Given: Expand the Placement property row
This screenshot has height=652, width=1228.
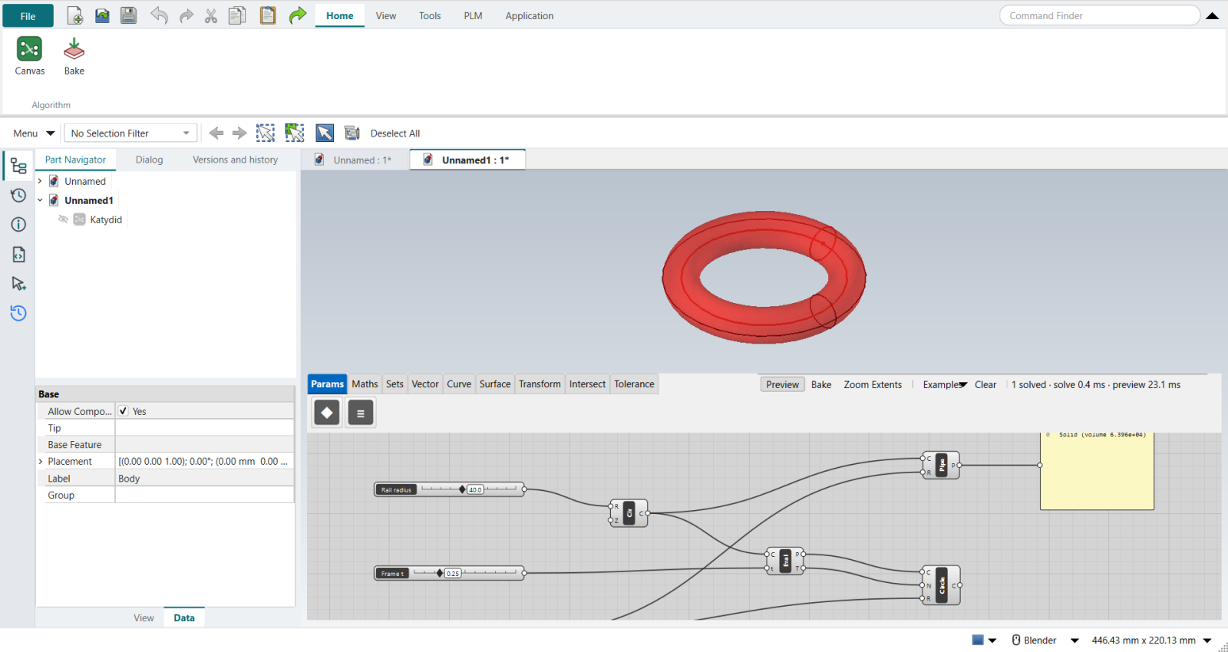Looking at the screenshot, I should 41,461.
